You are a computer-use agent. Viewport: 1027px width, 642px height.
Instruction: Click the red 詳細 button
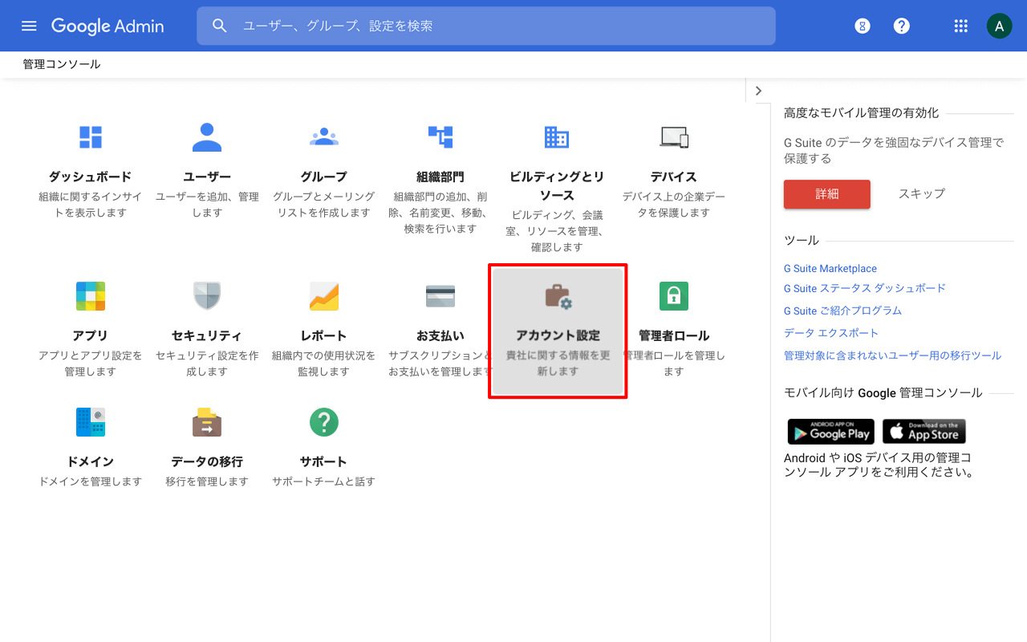point(827,193)
